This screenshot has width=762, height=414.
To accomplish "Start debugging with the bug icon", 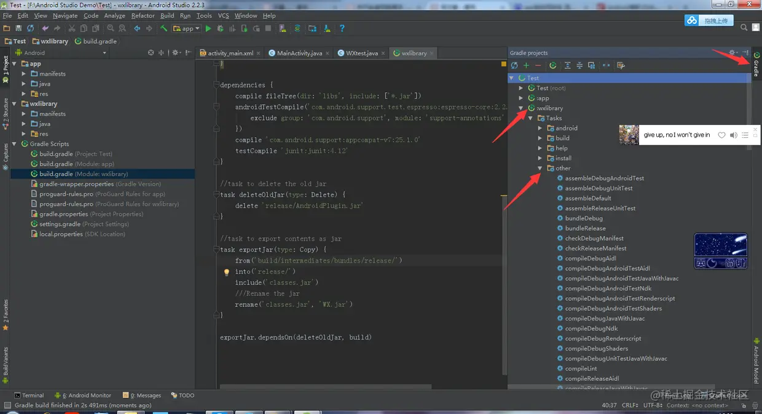I will [x=220, y=28].
